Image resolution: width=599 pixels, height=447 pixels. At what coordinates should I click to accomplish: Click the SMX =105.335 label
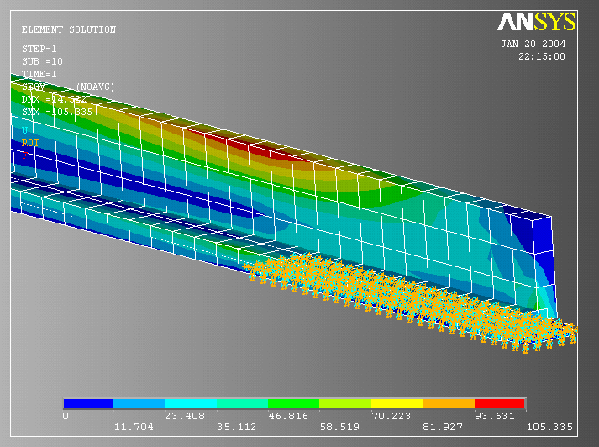coord(57,112)
